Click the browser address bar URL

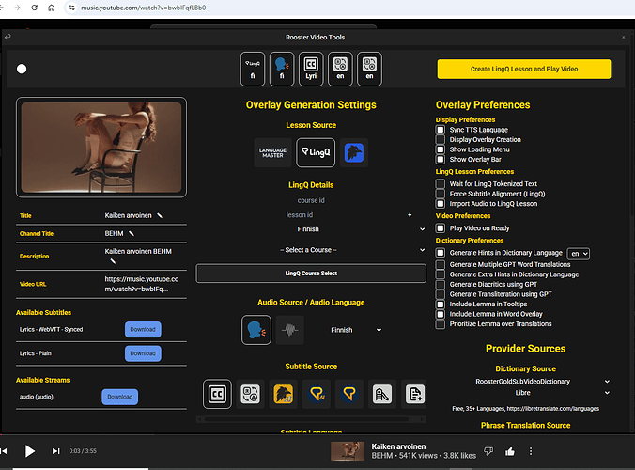click(x=144, y=8)
